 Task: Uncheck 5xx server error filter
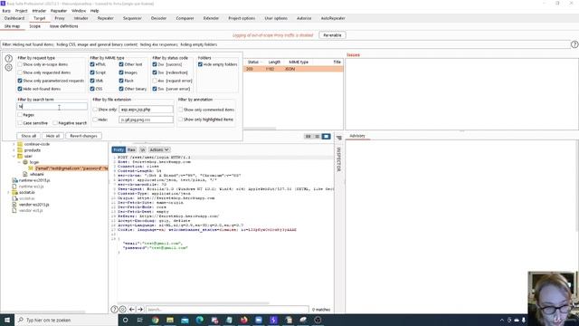coord(155,89)
